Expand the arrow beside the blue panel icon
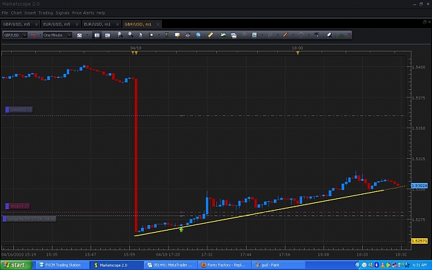432x270 pixels. pyautogui.click(x=262, y=35)
